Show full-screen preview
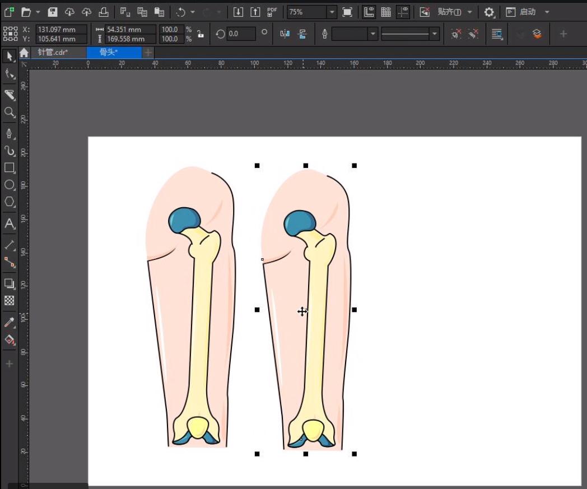587x489 pixels. [x=347, y=12]
